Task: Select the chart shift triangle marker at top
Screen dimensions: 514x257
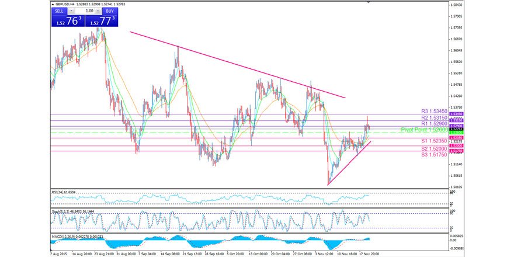Action: pyautogui.click(x=369, y=2)
